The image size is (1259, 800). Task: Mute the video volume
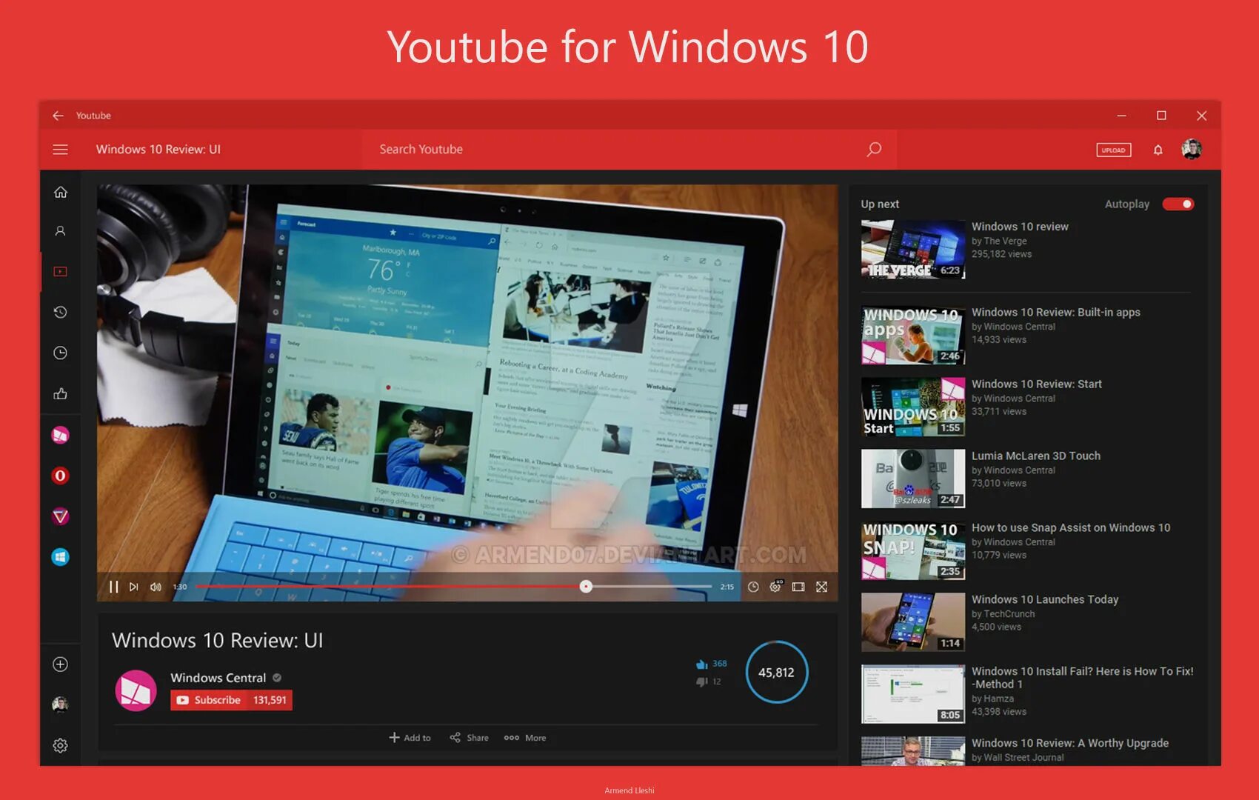(x=156, y=587)
